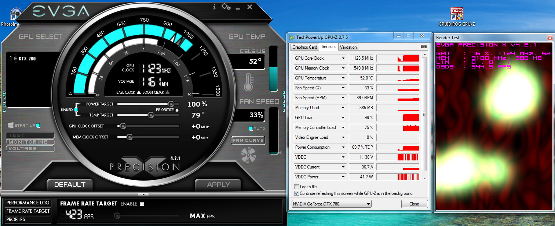Screen dimensions: 555x226
Task: Click the fan speed vertical bar
Action: click(273, 130)
